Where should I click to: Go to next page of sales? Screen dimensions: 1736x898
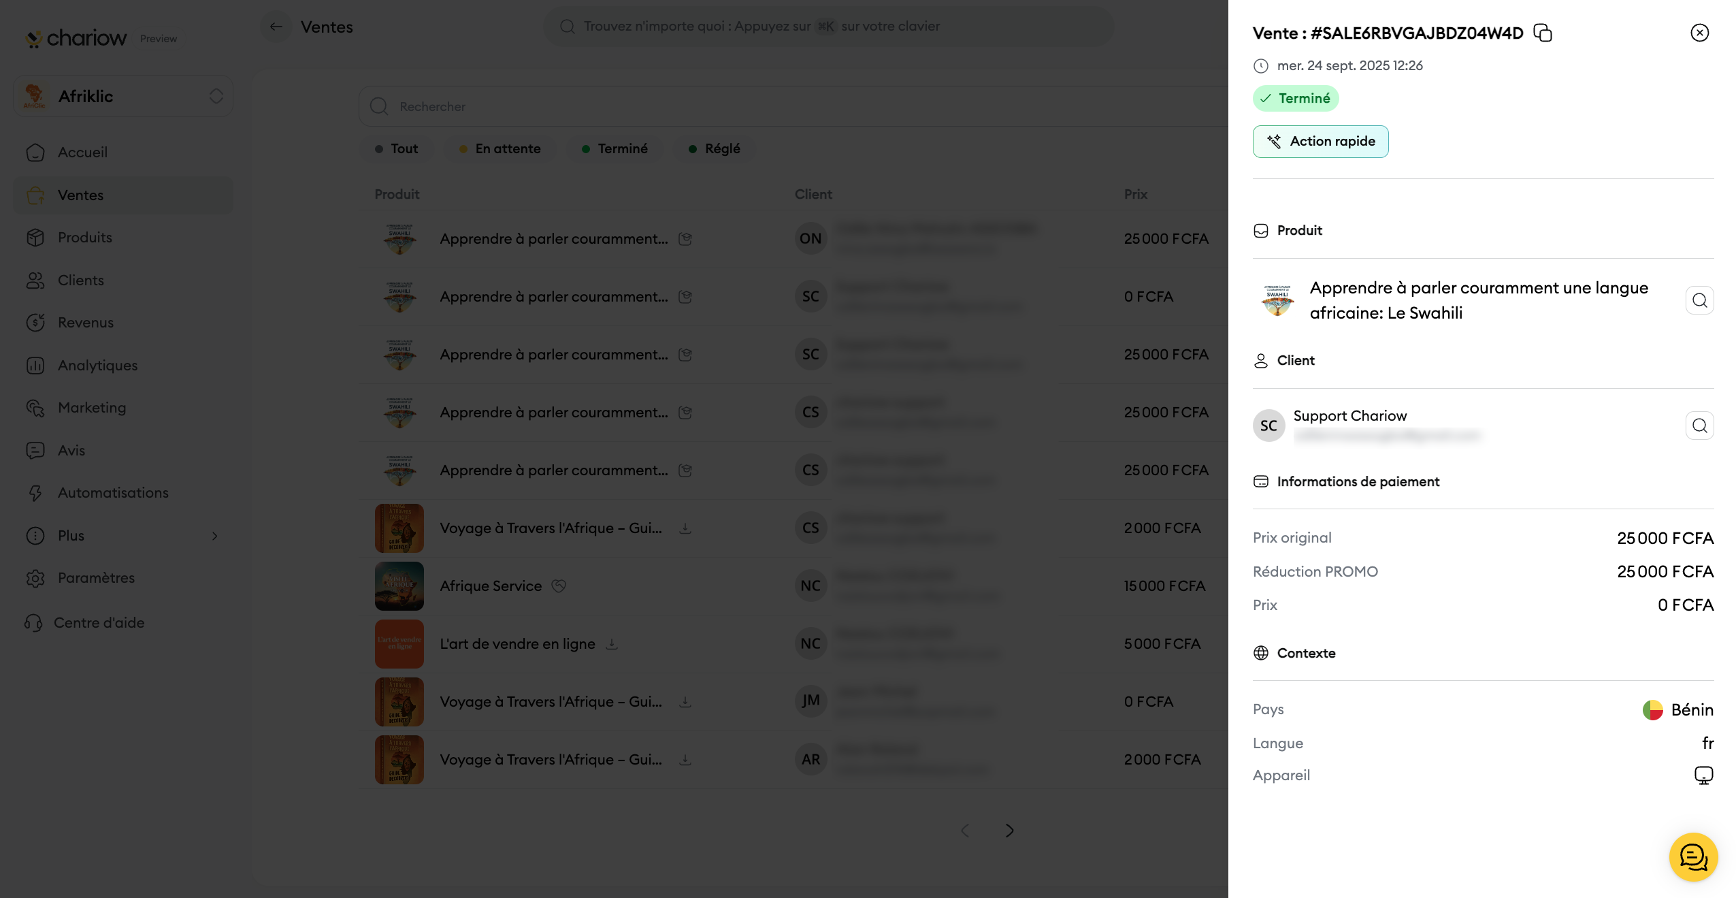1009,831
